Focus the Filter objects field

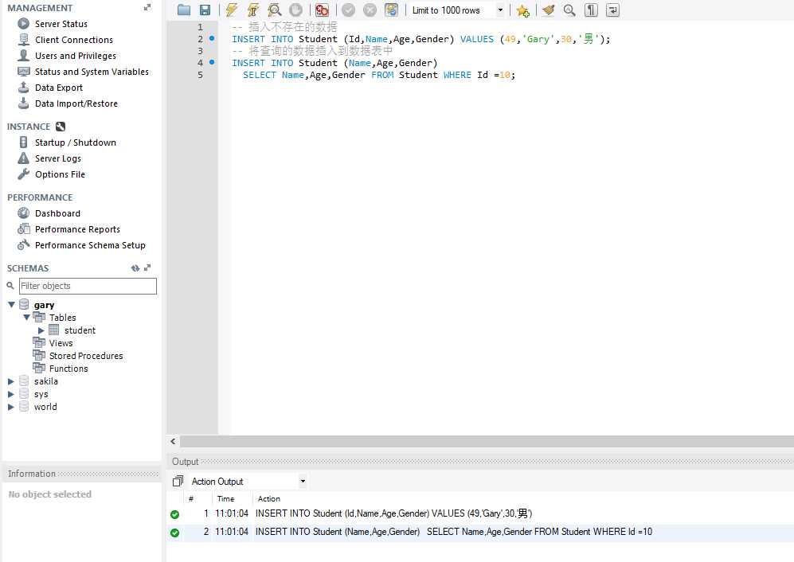[88, 286]
